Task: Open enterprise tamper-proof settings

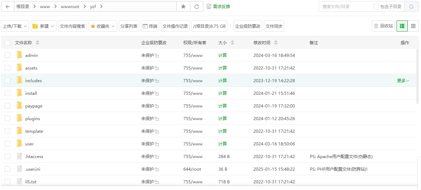Action: click(x=248, y=26)
